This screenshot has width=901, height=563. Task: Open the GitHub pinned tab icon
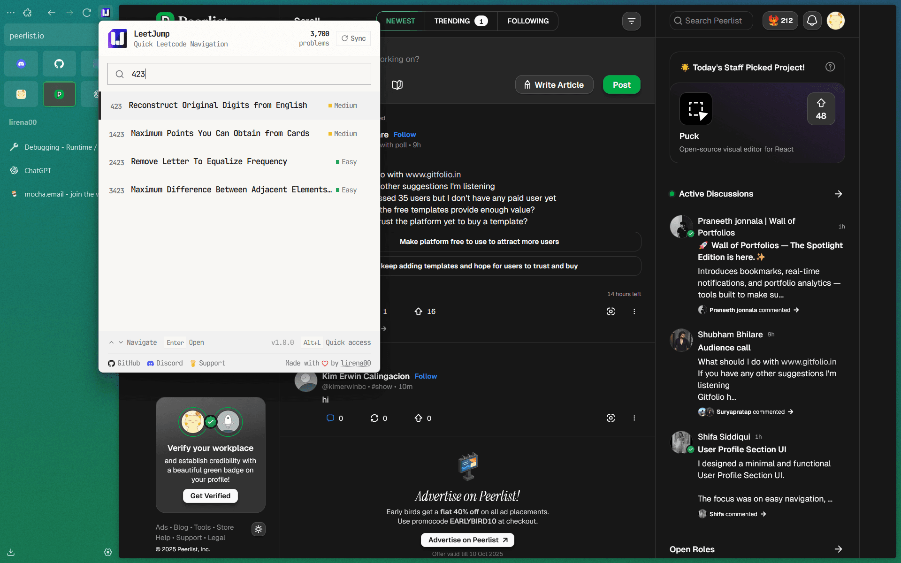[59, 64]
